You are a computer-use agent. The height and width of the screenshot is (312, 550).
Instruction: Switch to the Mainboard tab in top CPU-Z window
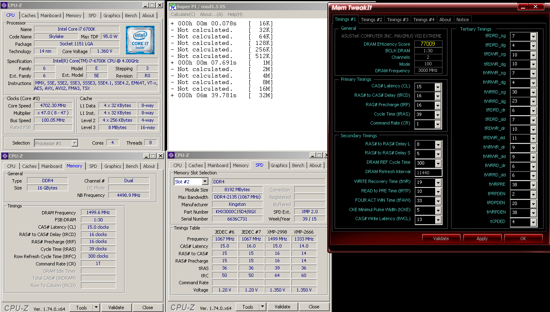point(51,16)
